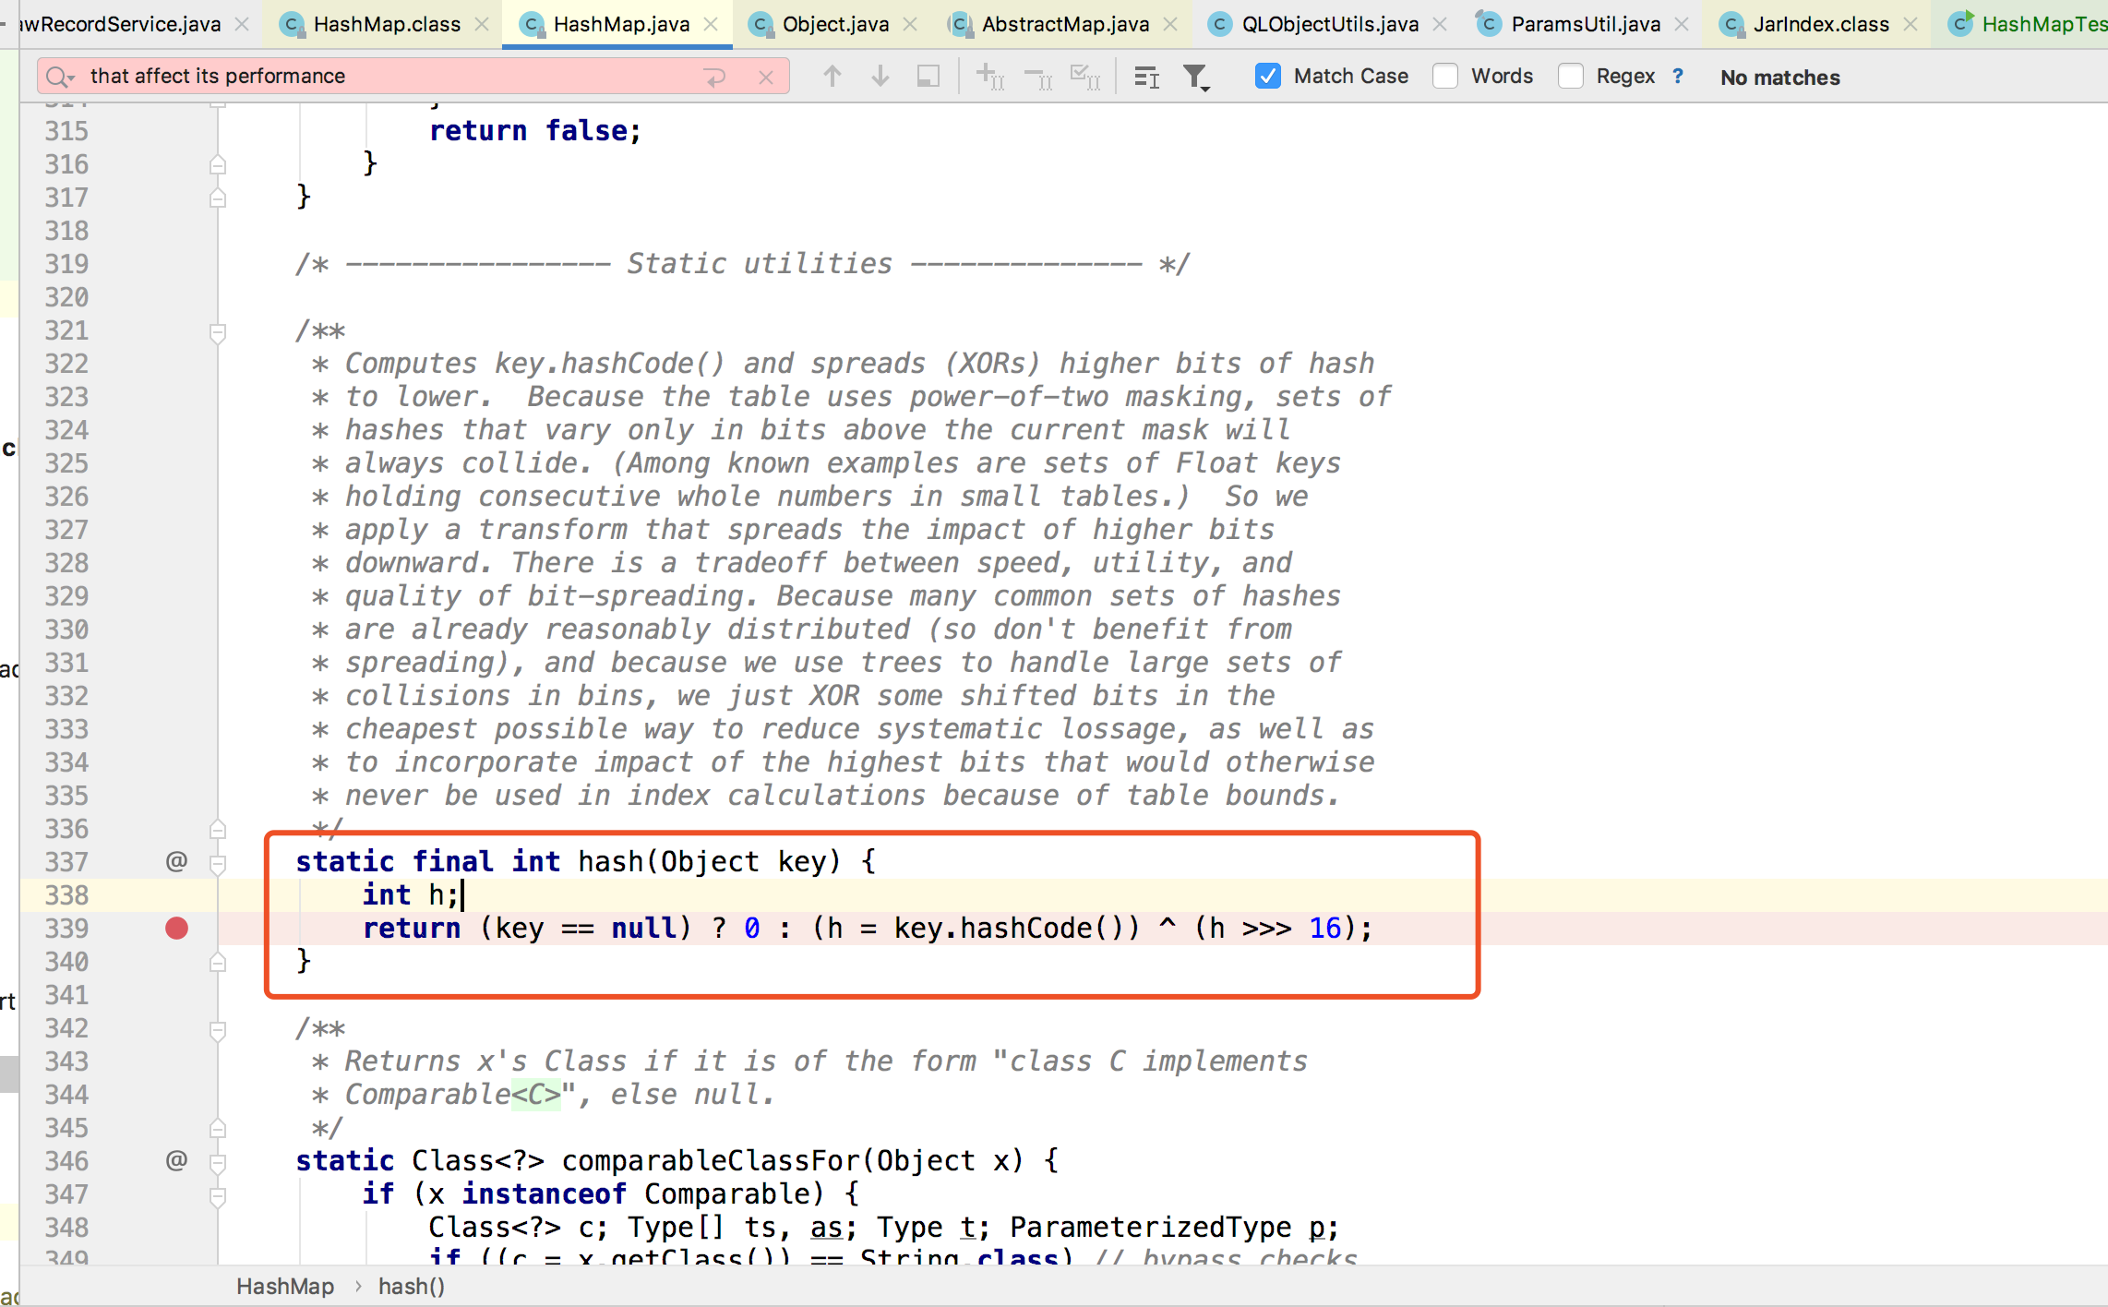Uncheck Match Case checkbox

click(x=1268, y=77)
